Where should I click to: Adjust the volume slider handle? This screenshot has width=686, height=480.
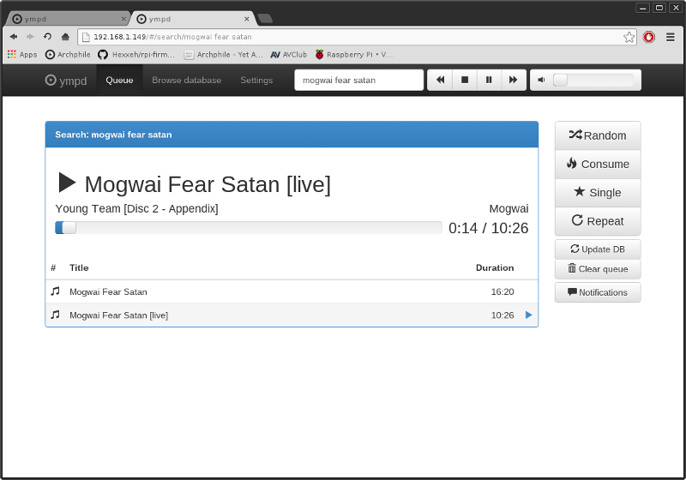[560, 80]
